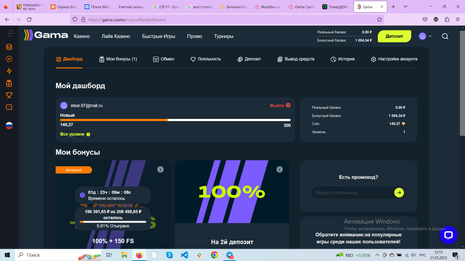This screenshot has height=261, width=465.
Task: Show hidden system tray icons
Action: 377,255
